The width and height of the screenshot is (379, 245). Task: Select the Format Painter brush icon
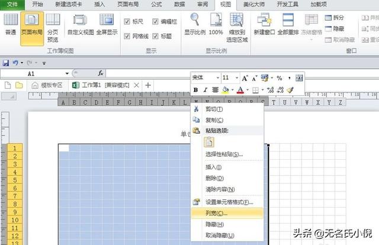coord(290,90)
